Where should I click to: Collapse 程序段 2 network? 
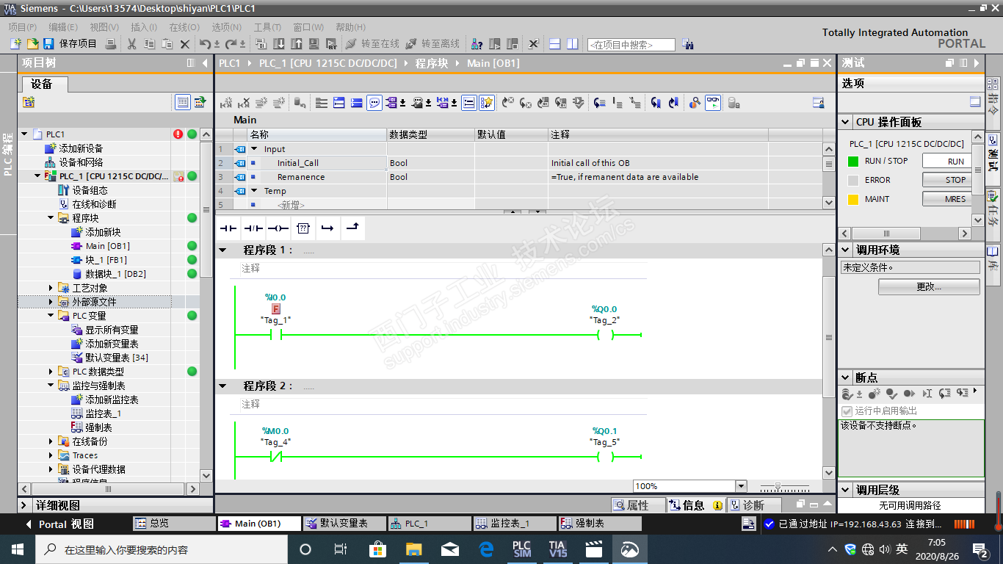(x=222, y=386)
